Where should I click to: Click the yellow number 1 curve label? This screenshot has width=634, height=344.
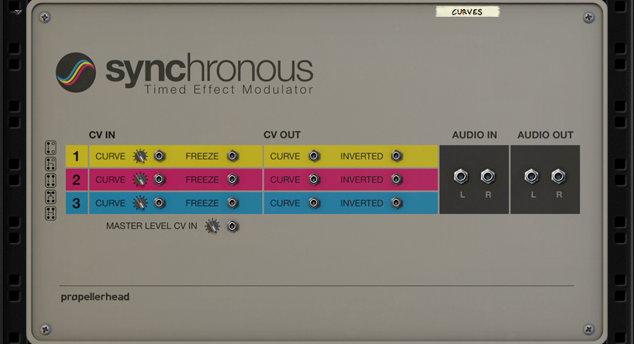point(77,156)
